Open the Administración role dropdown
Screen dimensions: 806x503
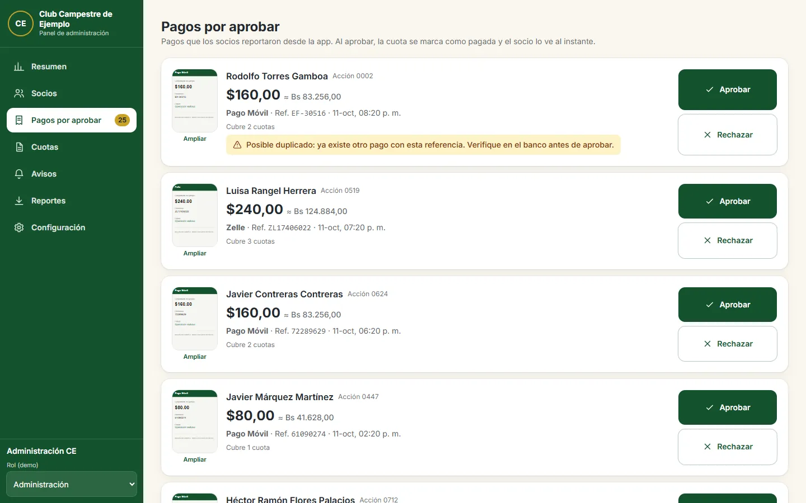point(72,485)
